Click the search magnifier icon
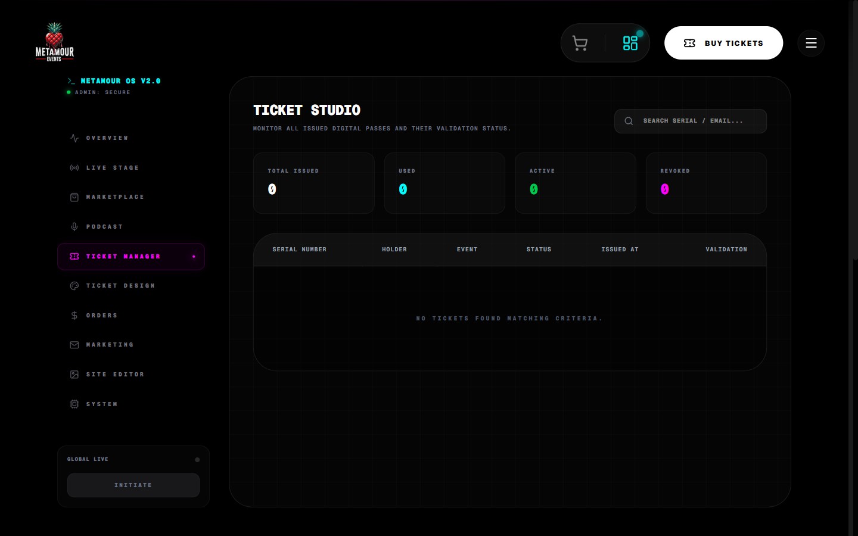 pyautogui.click(x=629, y=121)
